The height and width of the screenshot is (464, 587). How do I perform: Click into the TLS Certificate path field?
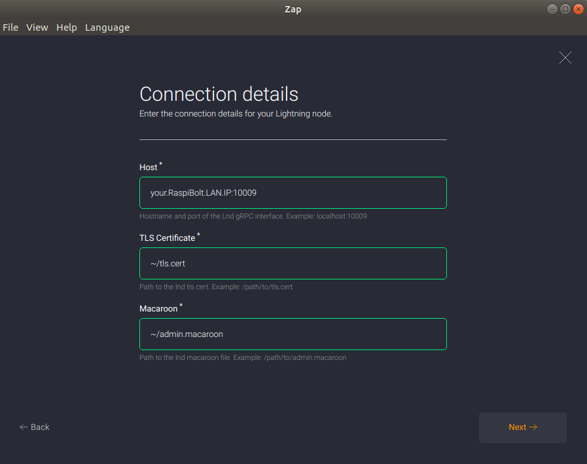coord(293,264)
